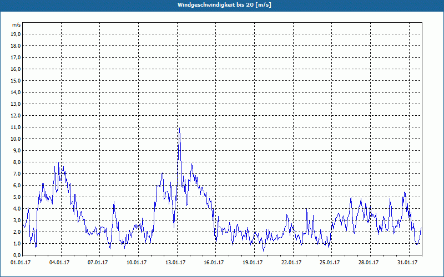The height and width of the screenshot is (277, 444).
Task: Select the 0,0 y-axis label
Action: point(17,255)
